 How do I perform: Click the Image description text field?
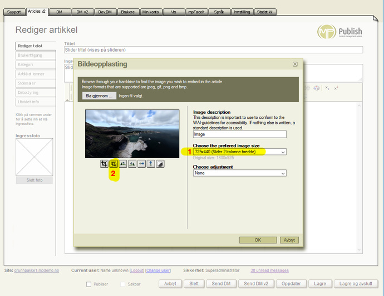[239, 134]
